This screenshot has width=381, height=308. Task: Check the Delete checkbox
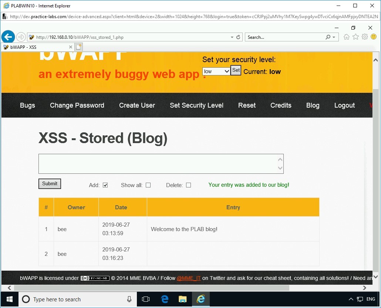tap(188, 185)
